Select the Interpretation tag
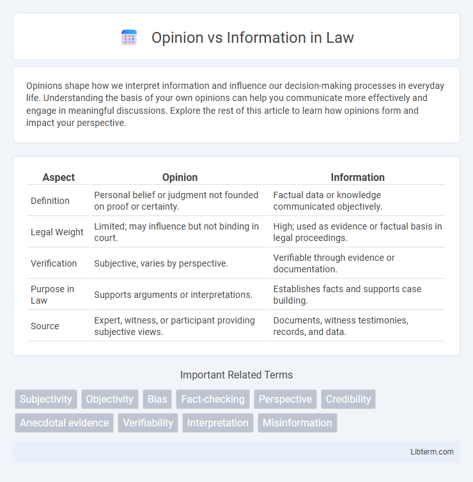The width and height of the screenshot is (473, 482). (x=217, y=423)
